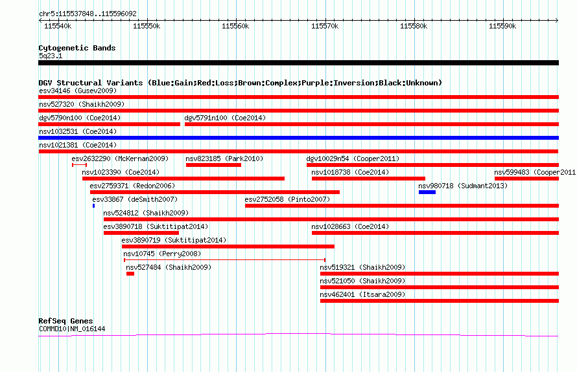Click the 115560k ruler tick label
The height and width of the screenshot is (372, 577).
pyautogui.click(x=235, y=26)
